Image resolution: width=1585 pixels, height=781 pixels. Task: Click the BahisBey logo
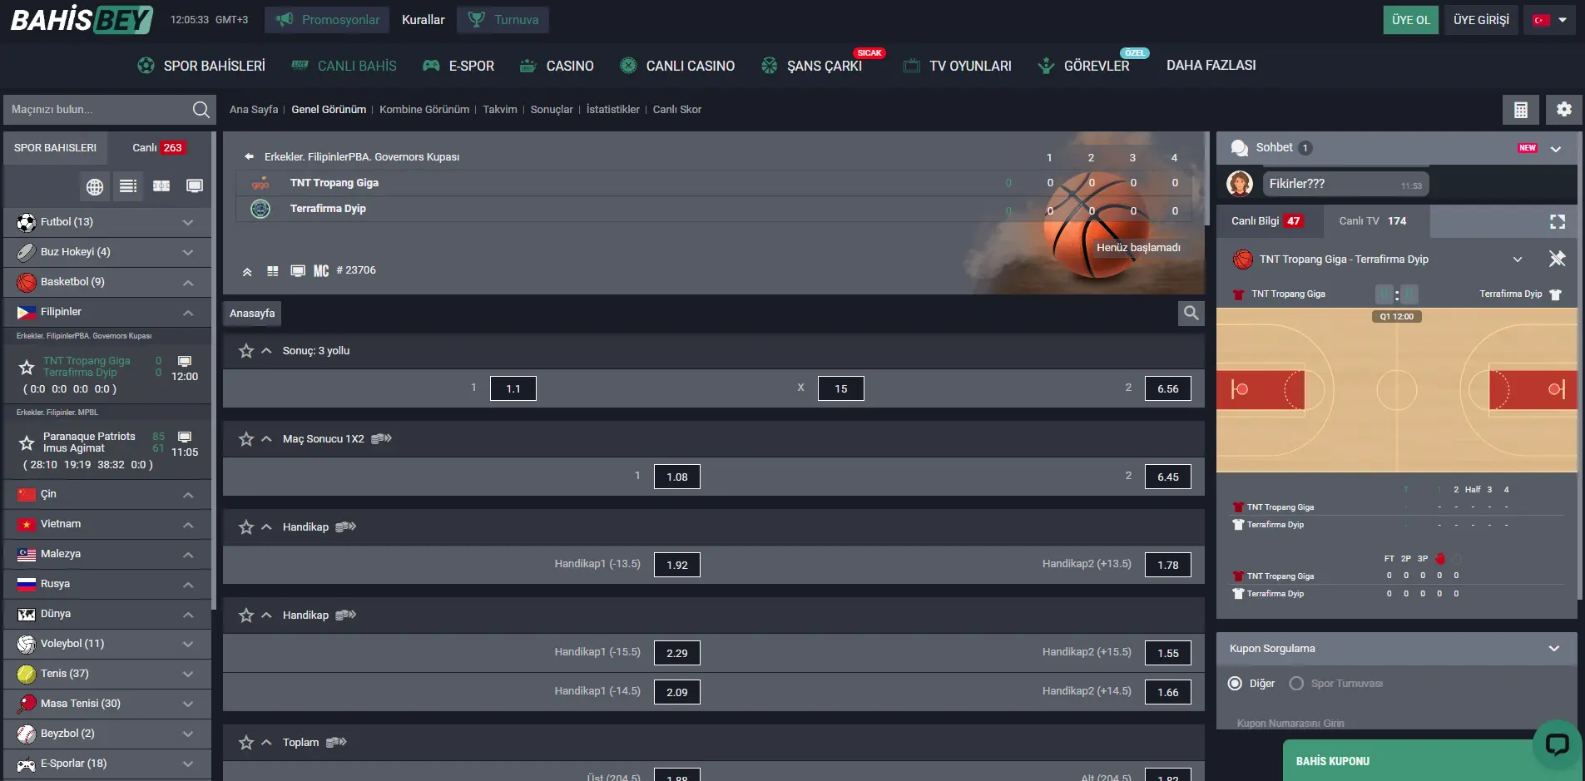pyautogui.click(x=82, y=19)
